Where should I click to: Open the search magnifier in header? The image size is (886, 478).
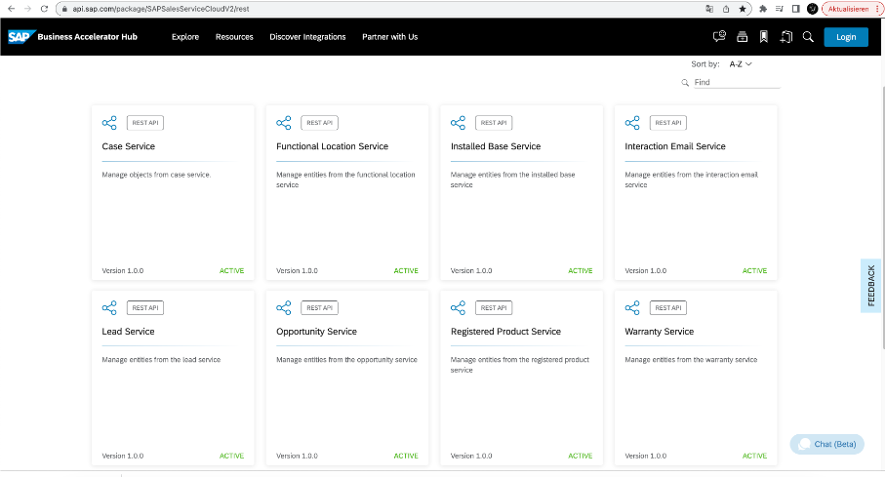808,37
